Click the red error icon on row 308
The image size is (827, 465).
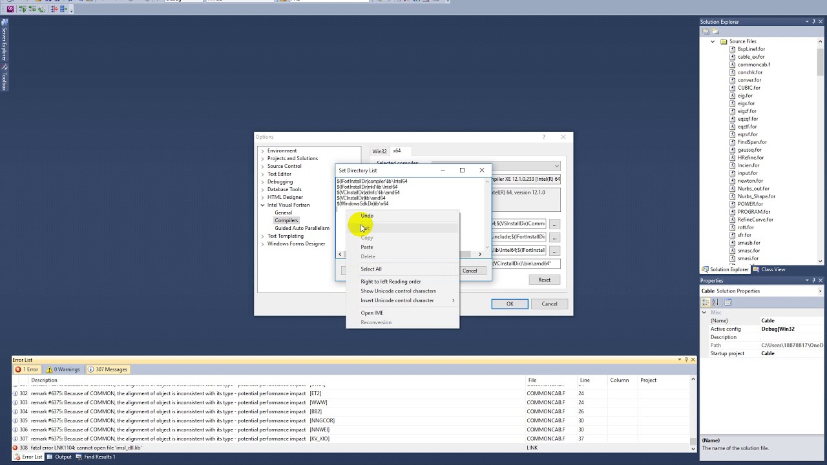[x=16, y=448]
